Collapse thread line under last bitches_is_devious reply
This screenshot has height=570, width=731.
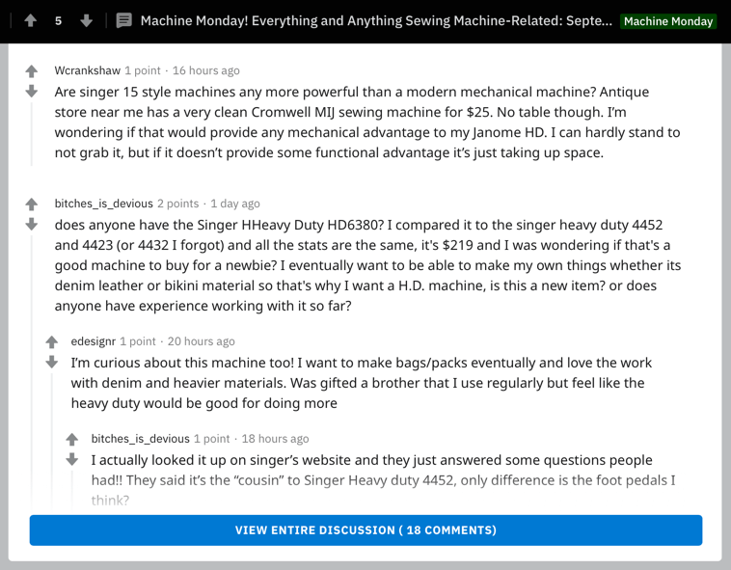(71, 489)
